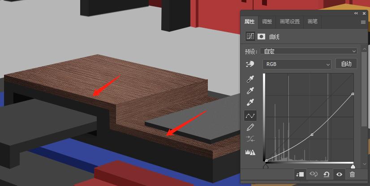Click the view previous state button
370x186 pixels.
click(314, 174)
